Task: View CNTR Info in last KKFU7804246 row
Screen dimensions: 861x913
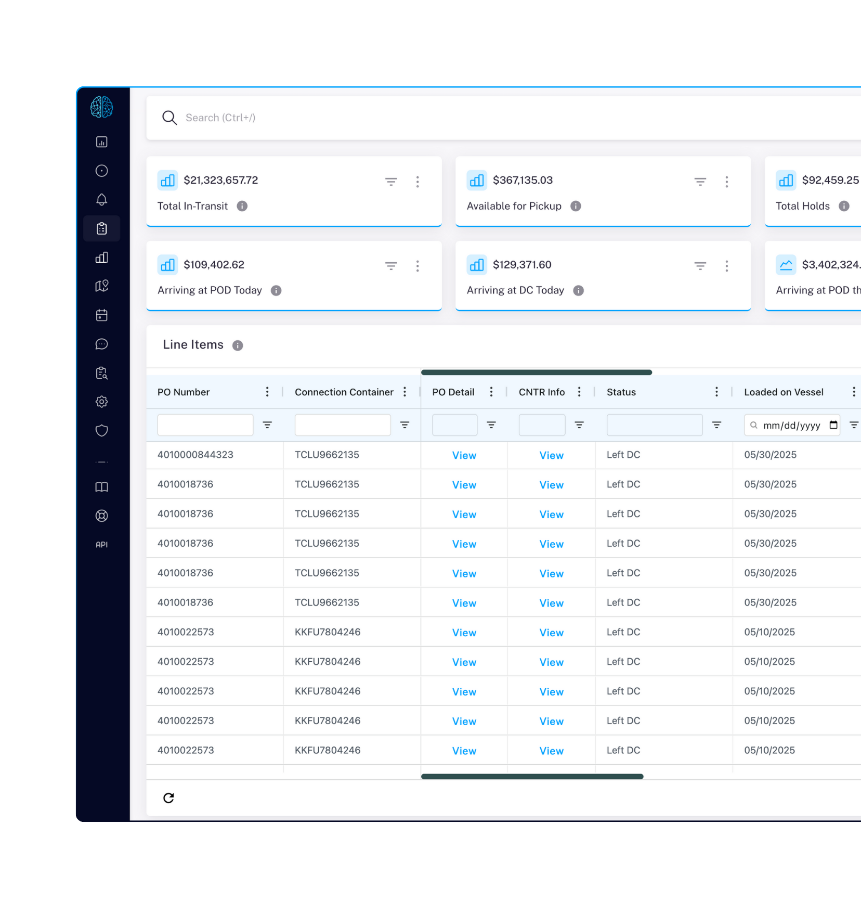Action: coord(552,751)
